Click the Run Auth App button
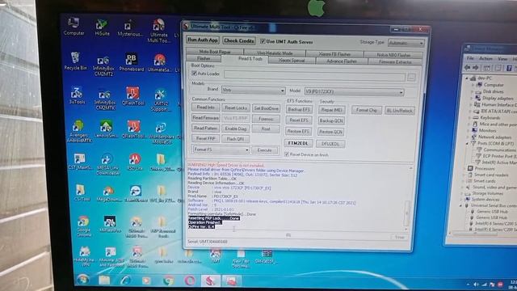 pos(203,40)
